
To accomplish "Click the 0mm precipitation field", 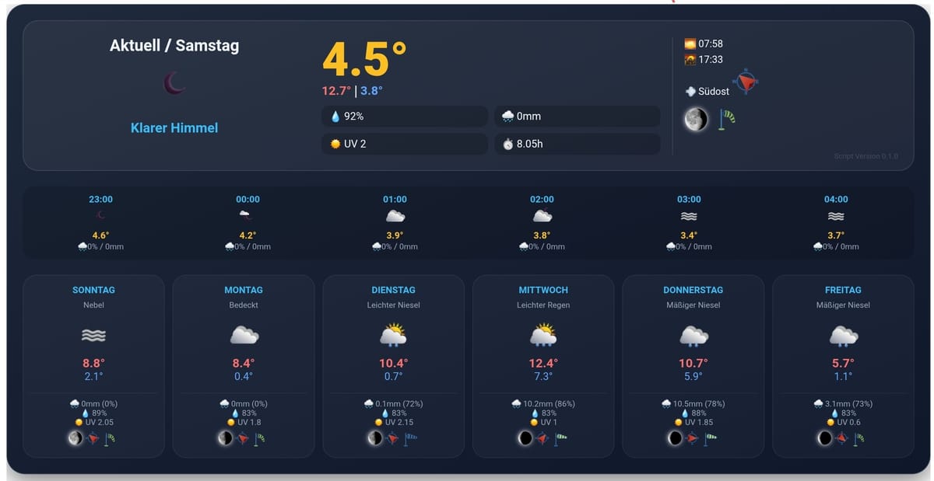I will (578, 117).
